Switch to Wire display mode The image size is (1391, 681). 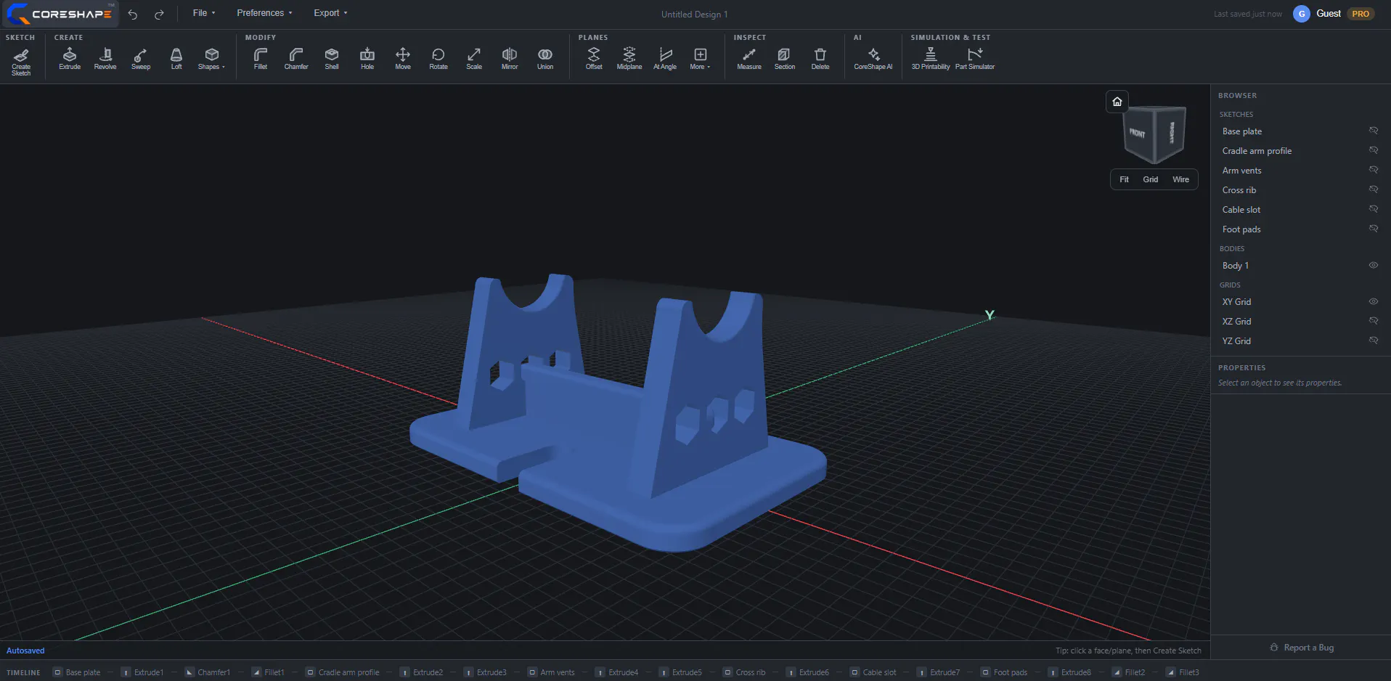(1181, 179)
